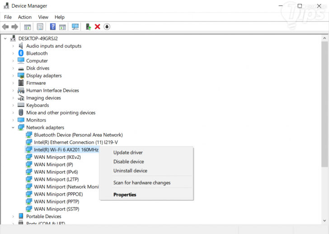The width and height of the screenshot is (329, 234).
Task: Expand the Computer category
Action: click(13, 61)
